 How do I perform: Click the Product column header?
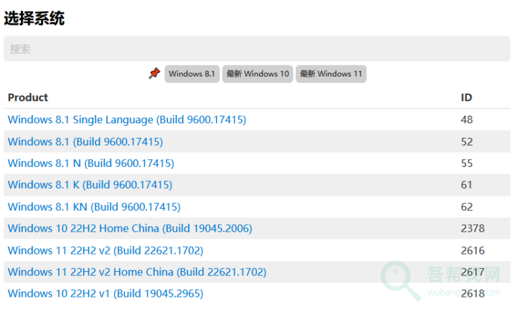click(x=28, y=98)
